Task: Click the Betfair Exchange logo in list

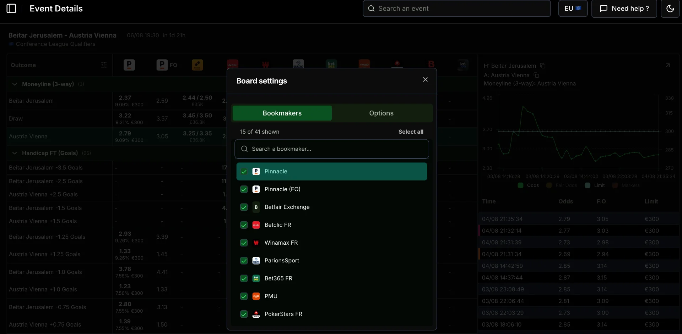Action: (x=256, y=207)
